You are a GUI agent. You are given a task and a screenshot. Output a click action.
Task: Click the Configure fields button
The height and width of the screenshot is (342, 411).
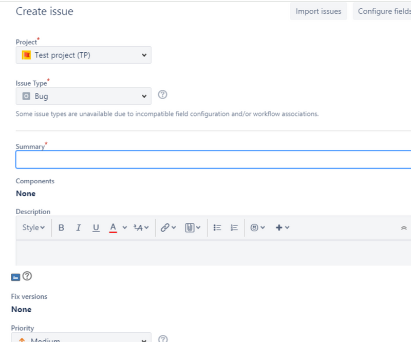(x=383, y=11)
